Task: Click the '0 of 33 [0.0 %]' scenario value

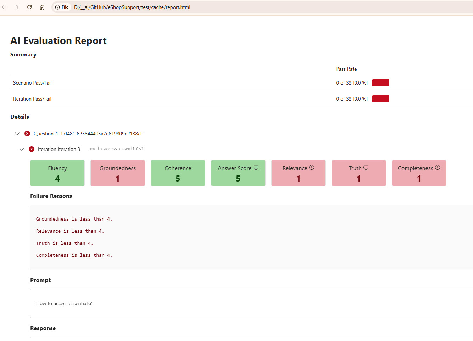Action: click(x=352, y=83)
